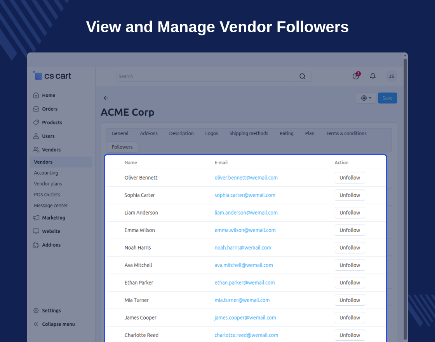Click the Save button

(387, 98)
